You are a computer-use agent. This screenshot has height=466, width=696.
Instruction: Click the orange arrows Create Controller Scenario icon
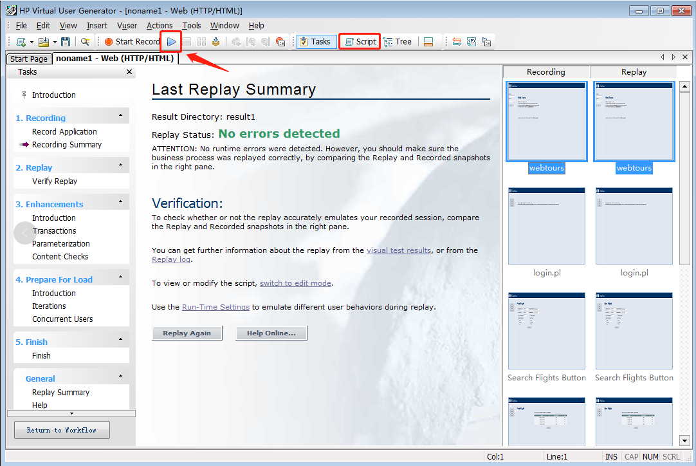[x=457, y=42]
